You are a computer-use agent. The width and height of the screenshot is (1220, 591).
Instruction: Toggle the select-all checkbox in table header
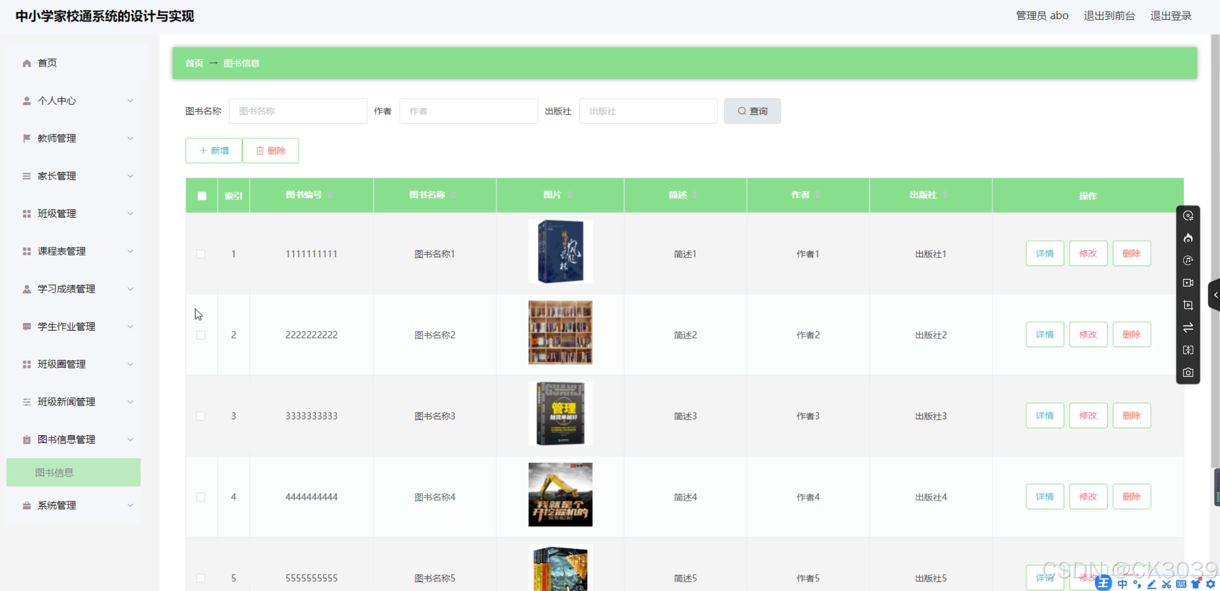point(202,196)
